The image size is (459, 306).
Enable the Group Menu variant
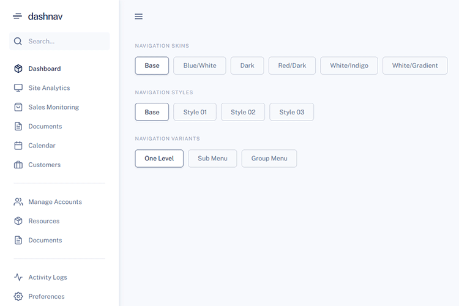pos(269,159)
